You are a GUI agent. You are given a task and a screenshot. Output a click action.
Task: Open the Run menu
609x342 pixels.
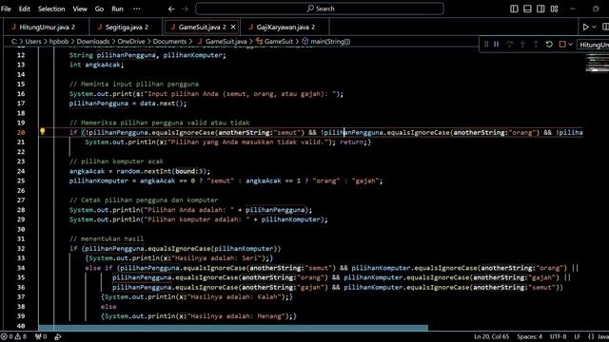[117, 9]
